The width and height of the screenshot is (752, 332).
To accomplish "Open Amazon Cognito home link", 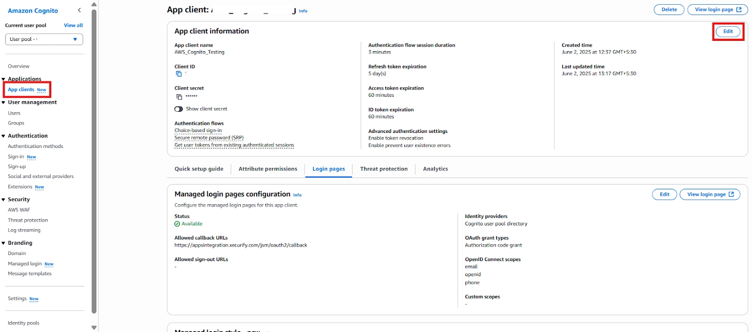I will pyautogui.click(x=33, y=11).
